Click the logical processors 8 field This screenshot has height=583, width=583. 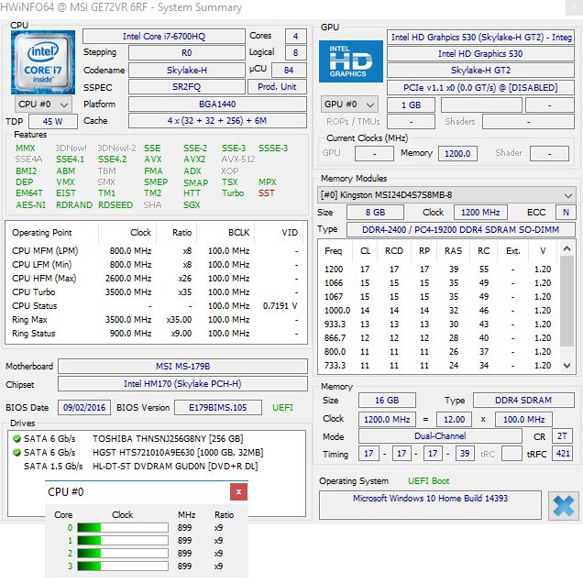[295, 53]
